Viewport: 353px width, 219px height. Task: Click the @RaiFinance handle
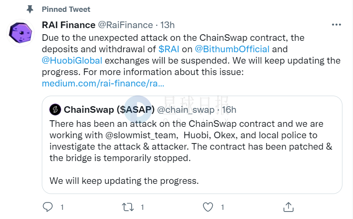pyautogui.click(x=125, y=25)
